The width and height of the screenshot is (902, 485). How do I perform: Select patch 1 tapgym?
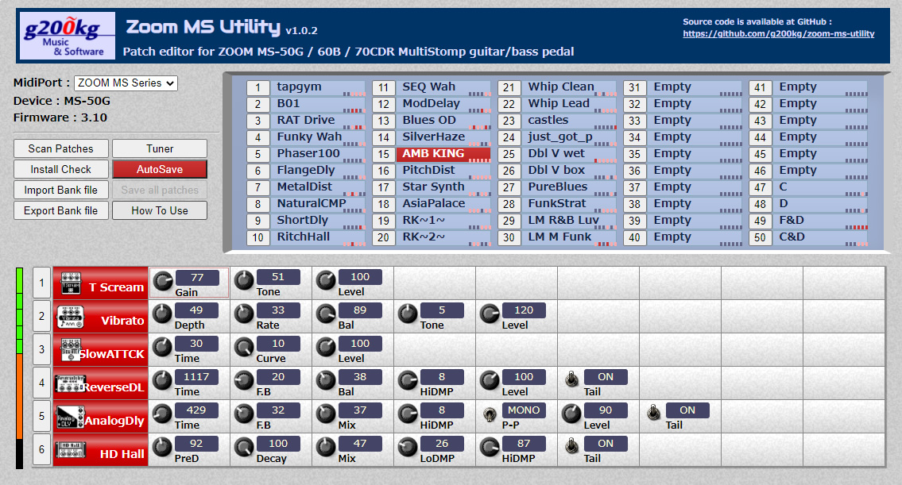pyautogui.click(x=318, y=87)
